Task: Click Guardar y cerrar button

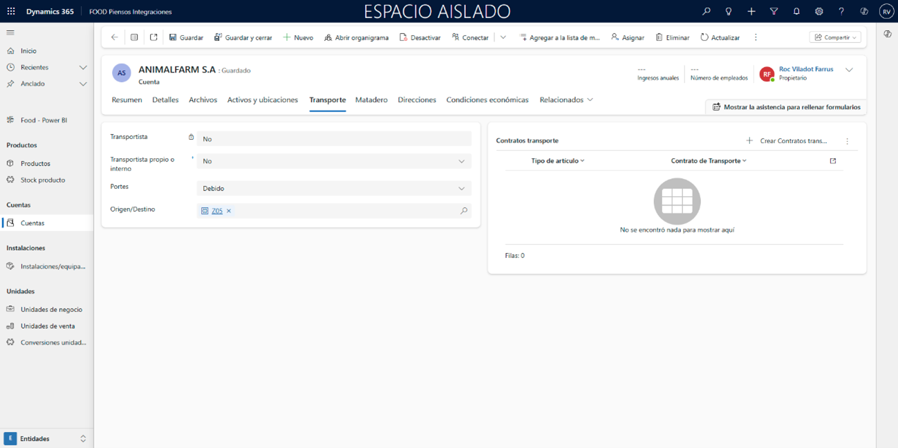Action: [x=243, y=37]
